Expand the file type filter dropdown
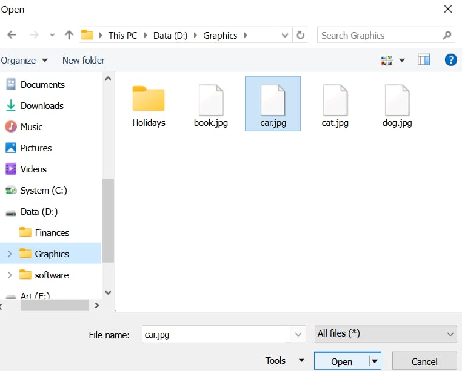The width and height of the screenshot is (462, 371). click(x=450, y=333)
